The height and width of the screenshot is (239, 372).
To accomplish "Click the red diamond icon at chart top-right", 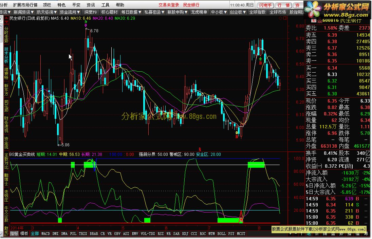I will [281, 18].
